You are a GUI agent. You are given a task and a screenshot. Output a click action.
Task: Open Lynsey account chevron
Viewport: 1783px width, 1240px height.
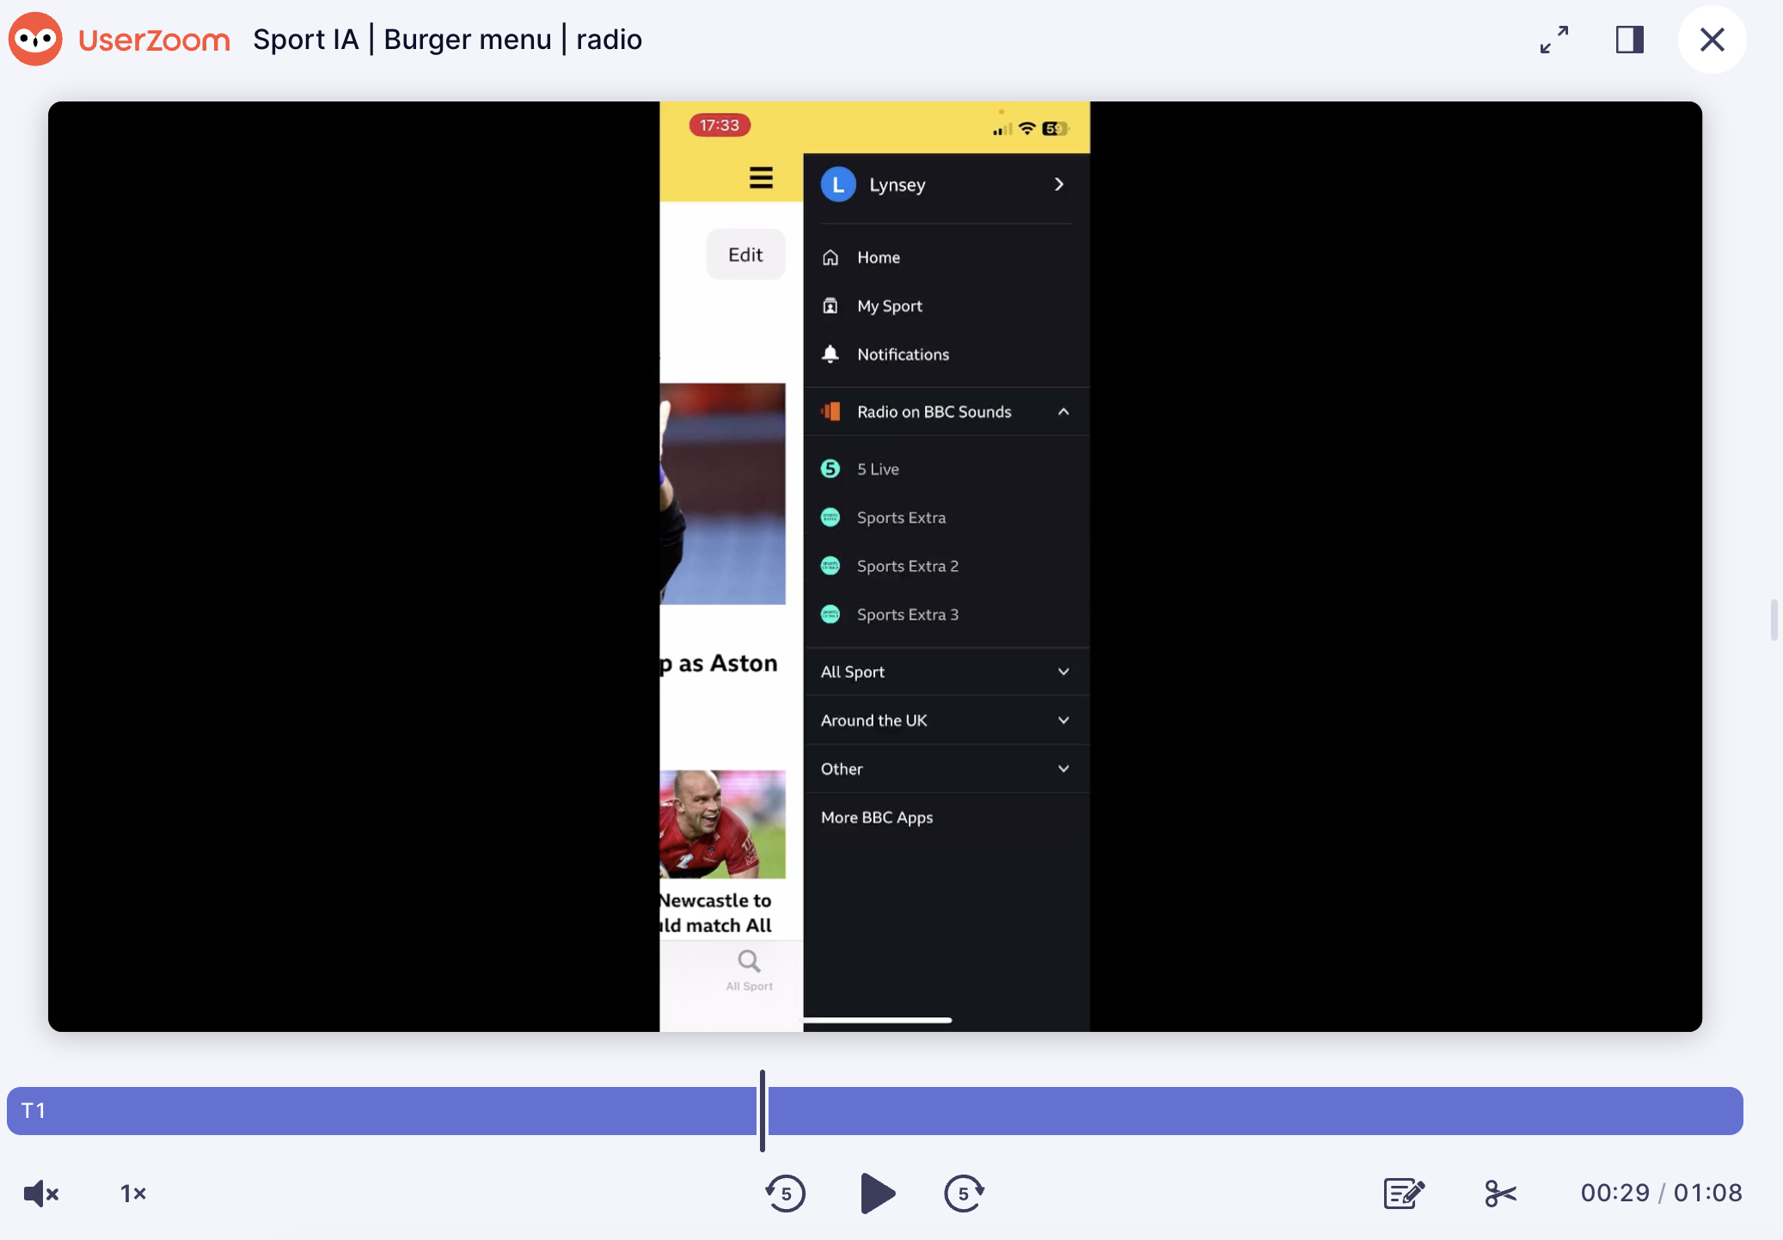click(x=1059, y=185)
